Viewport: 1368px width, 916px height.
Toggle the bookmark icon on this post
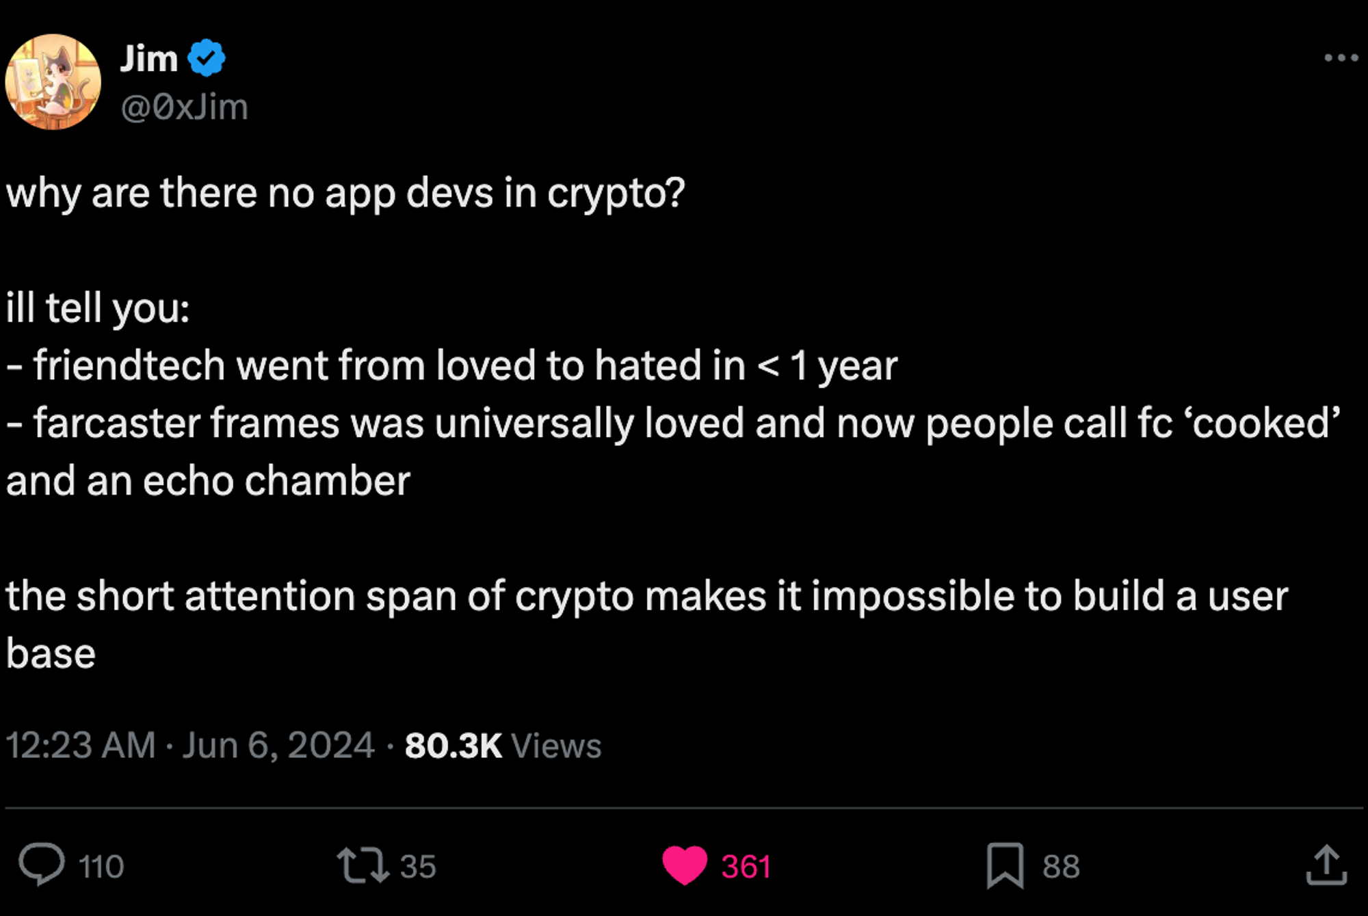[x=1004, y=865]
